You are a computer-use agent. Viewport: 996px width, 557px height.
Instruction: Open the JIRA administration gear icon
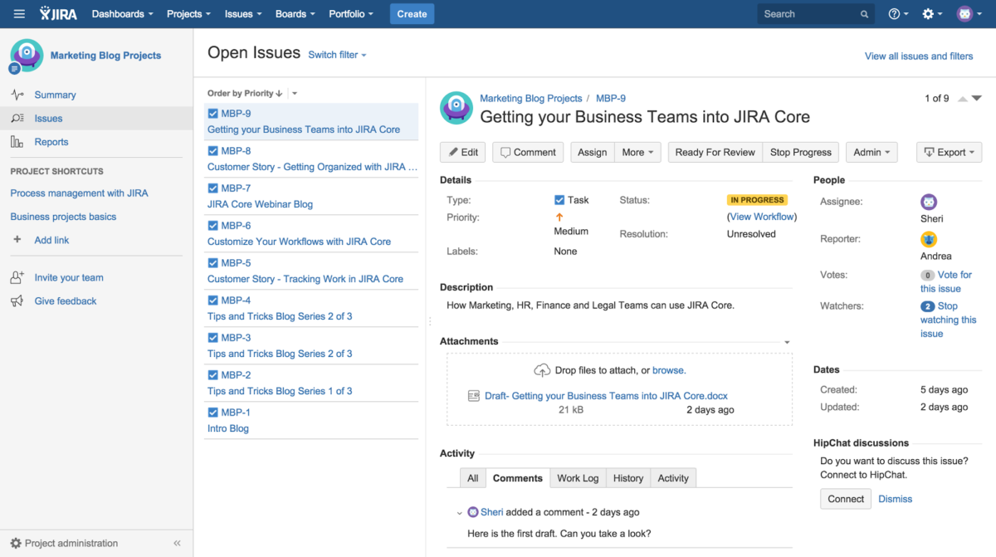[x=929, y=13]
